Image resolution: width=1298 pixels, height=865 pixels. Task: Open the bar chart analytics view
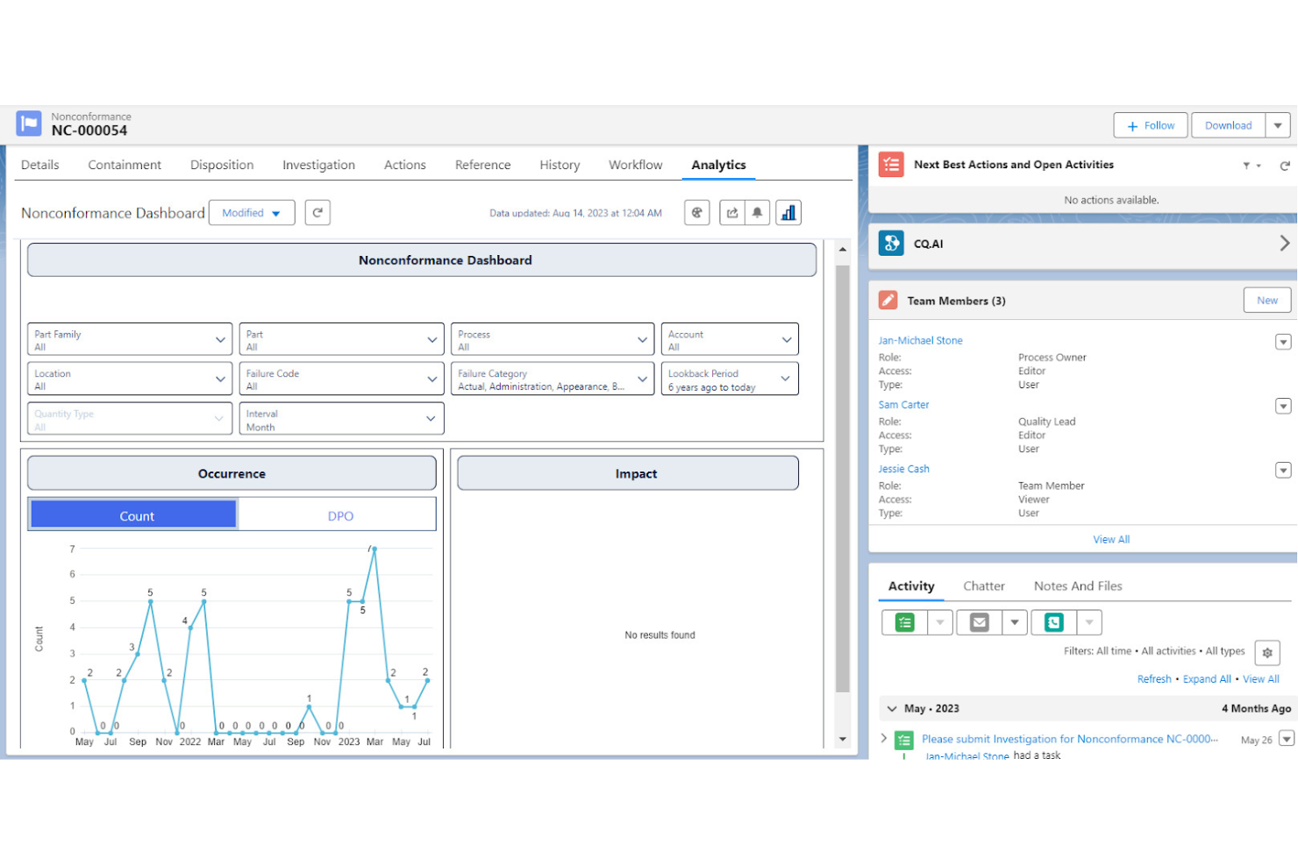[788, 212]
